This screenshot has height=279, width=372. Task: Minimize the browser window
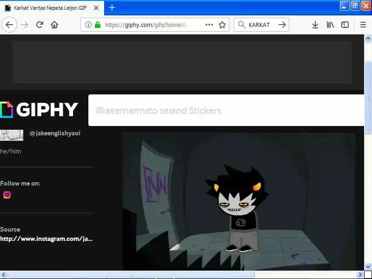(344, 6)
